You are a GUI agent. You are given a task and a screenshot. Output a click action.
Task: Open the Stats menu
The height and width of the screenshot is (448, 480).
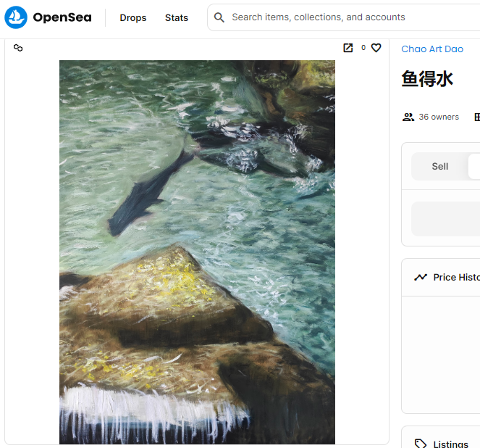(177, 18)
